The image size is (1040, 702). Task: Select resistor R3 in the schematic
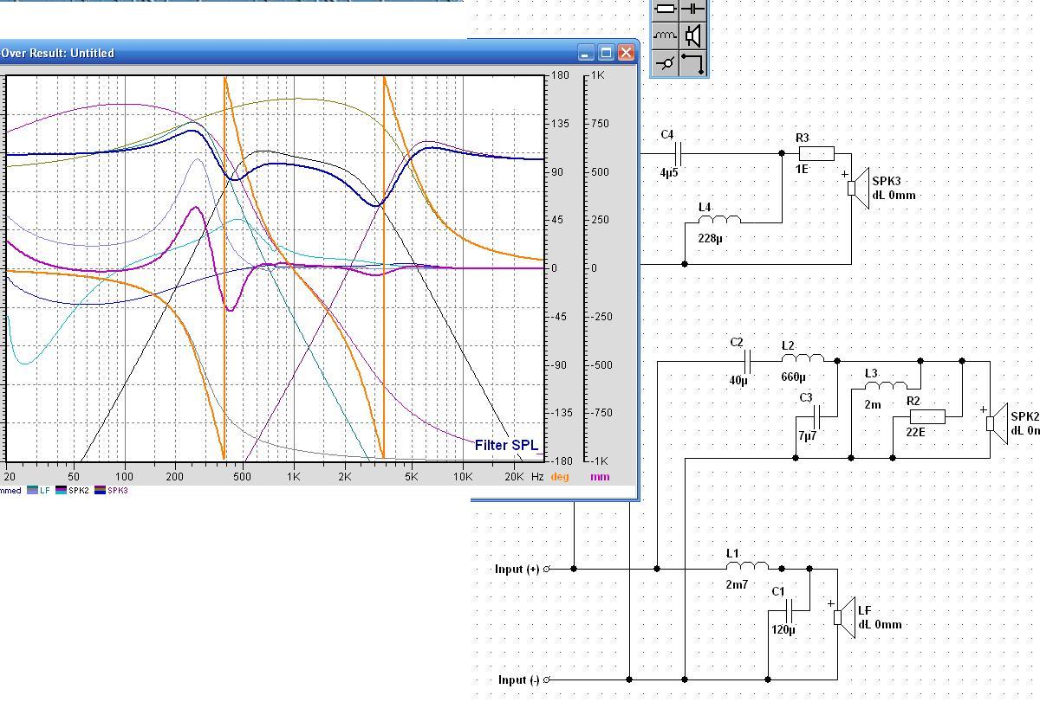pos(816,154)
